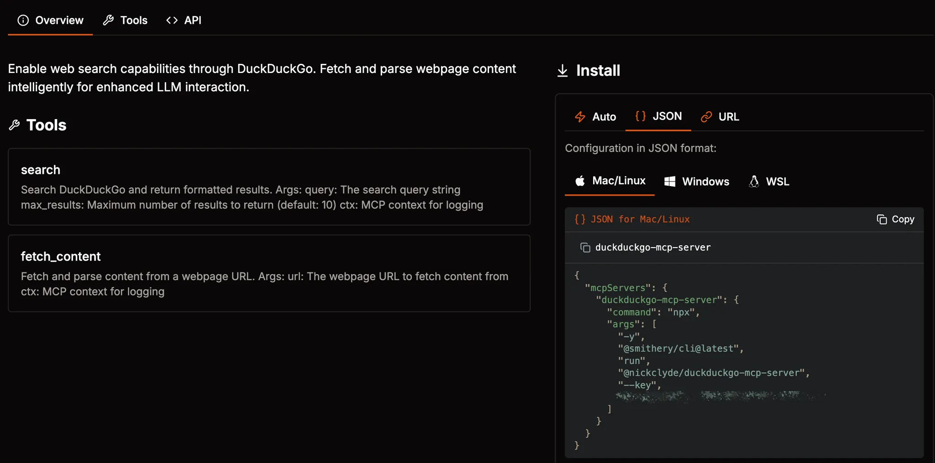This screenshot has width=935, height=463.
Task: Click braces icon in JSON for Mac/Linux header
Action: pyautogui.click(x=580, y=219)
